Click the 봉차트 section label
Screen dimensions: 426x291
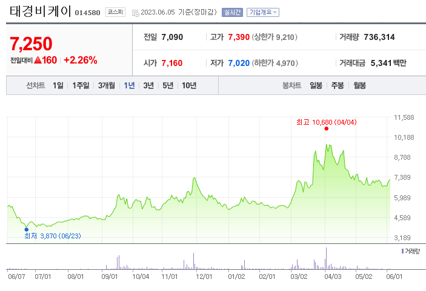pyautogui.click(x=292, y=86)
